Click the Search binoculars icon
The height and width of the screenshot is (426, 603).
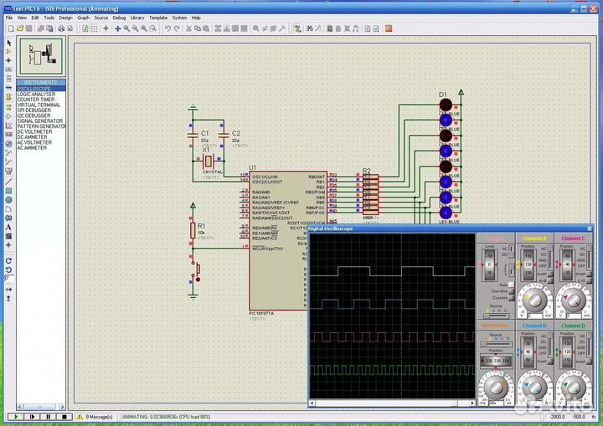pyautogui.click(x=309, y=28)
